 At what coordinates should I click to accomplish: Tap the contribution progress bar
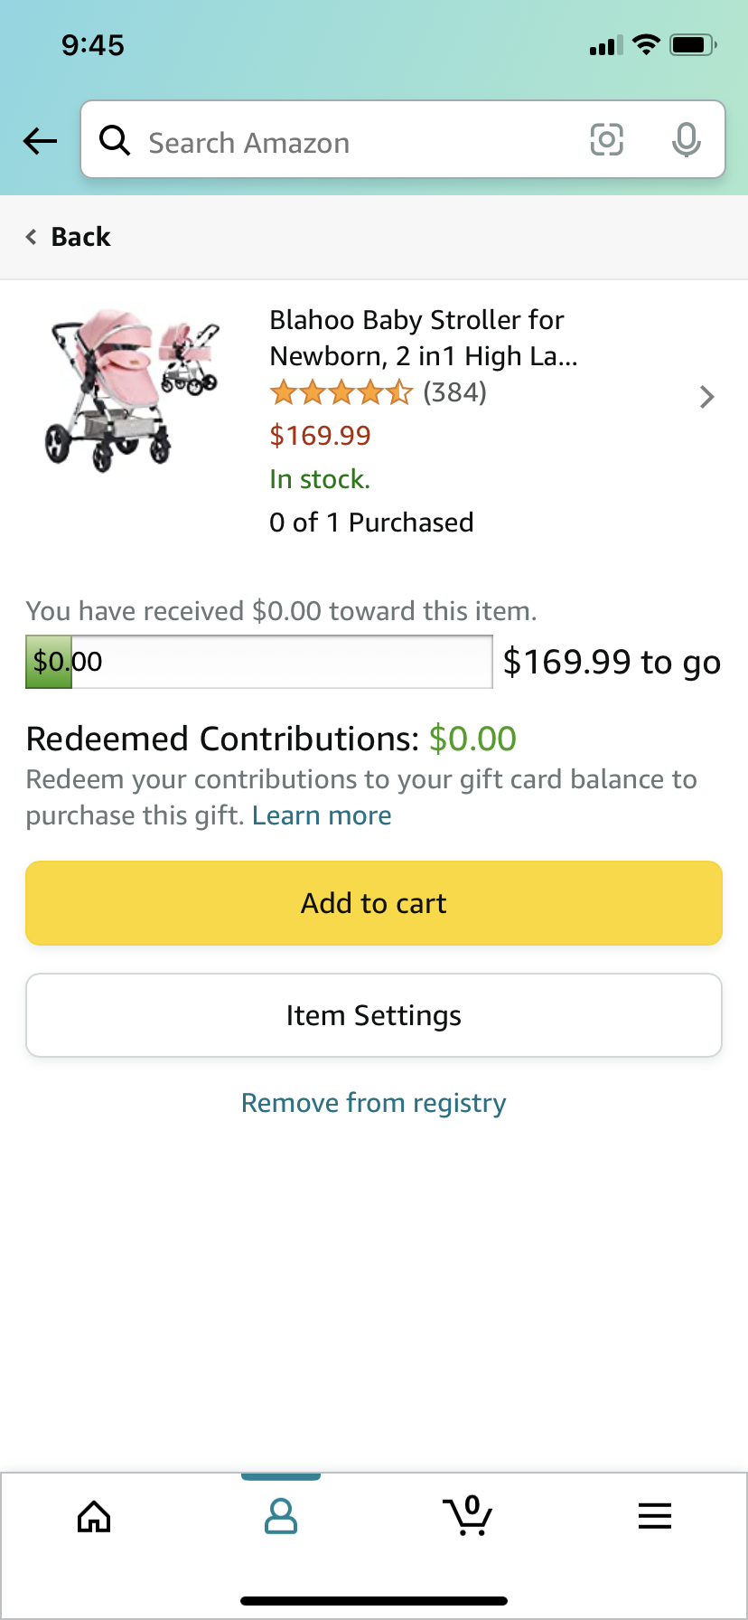point(259,662)
